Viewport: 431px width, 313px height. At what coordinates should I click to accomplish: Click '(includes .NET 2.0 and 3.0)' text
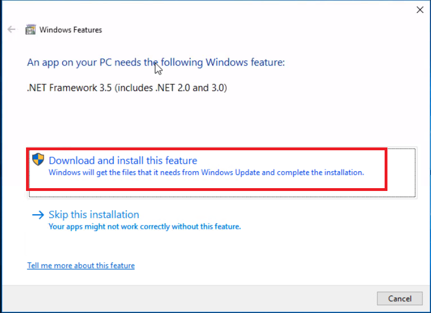pyautogui.click(x=171, y=88)
